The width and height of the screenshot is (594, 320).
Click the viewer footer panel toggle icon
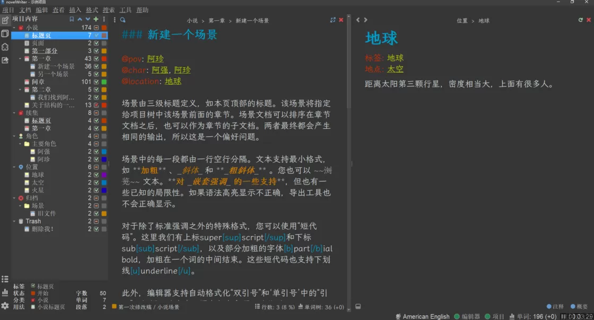pyautogui.click(x=358, y=306)
